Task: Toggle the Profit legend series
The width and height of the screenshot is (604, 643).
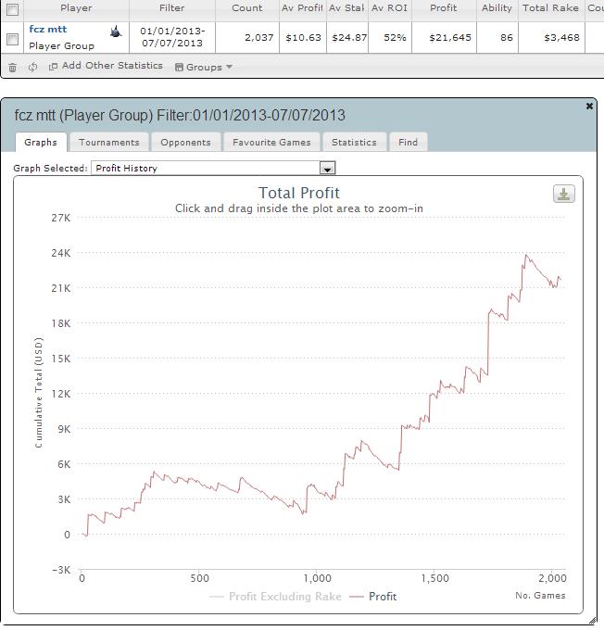Action: click(x=372, y=597)
